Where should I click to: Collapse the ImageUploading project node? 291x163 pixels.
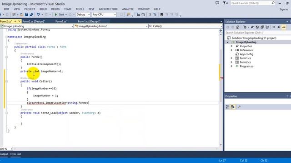tap(228, 42)
